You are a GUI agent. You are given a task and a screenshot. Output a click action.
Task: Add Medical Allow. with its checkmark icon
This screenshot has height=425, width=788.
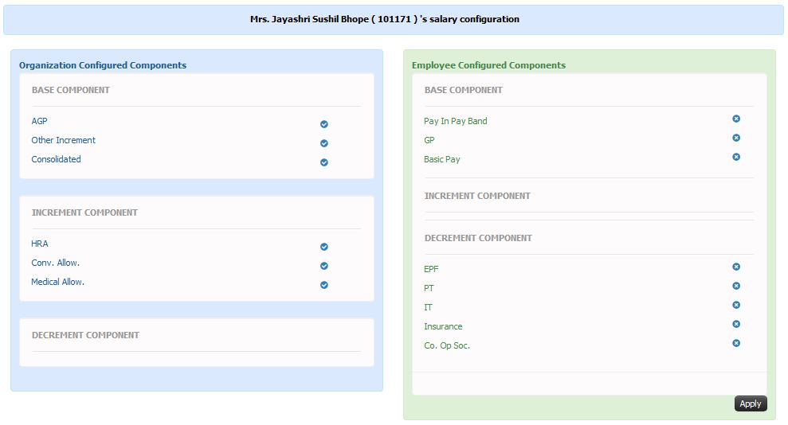(x=324, y=284)
